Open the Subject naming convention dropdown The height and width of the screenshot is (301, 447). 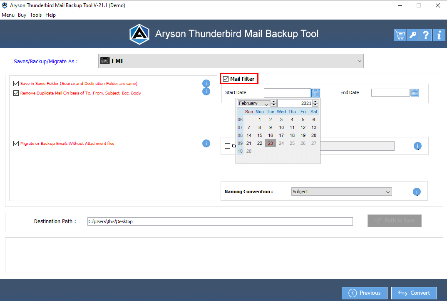click(342, 192)
